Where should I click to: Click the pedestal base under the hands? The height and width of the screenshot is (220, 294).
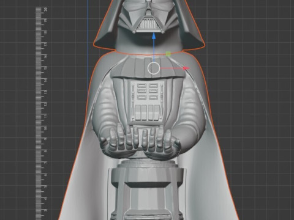tap(147, 189)
